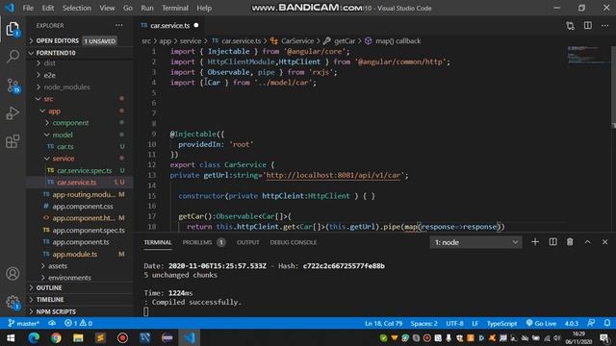Expand the OUTLINE section
This screenshot has height=346, width=616.
click(x=49, y=287)
